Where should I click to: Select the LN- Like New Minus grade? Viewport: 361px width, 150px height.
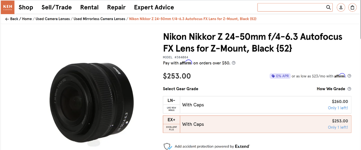(257, 105)
